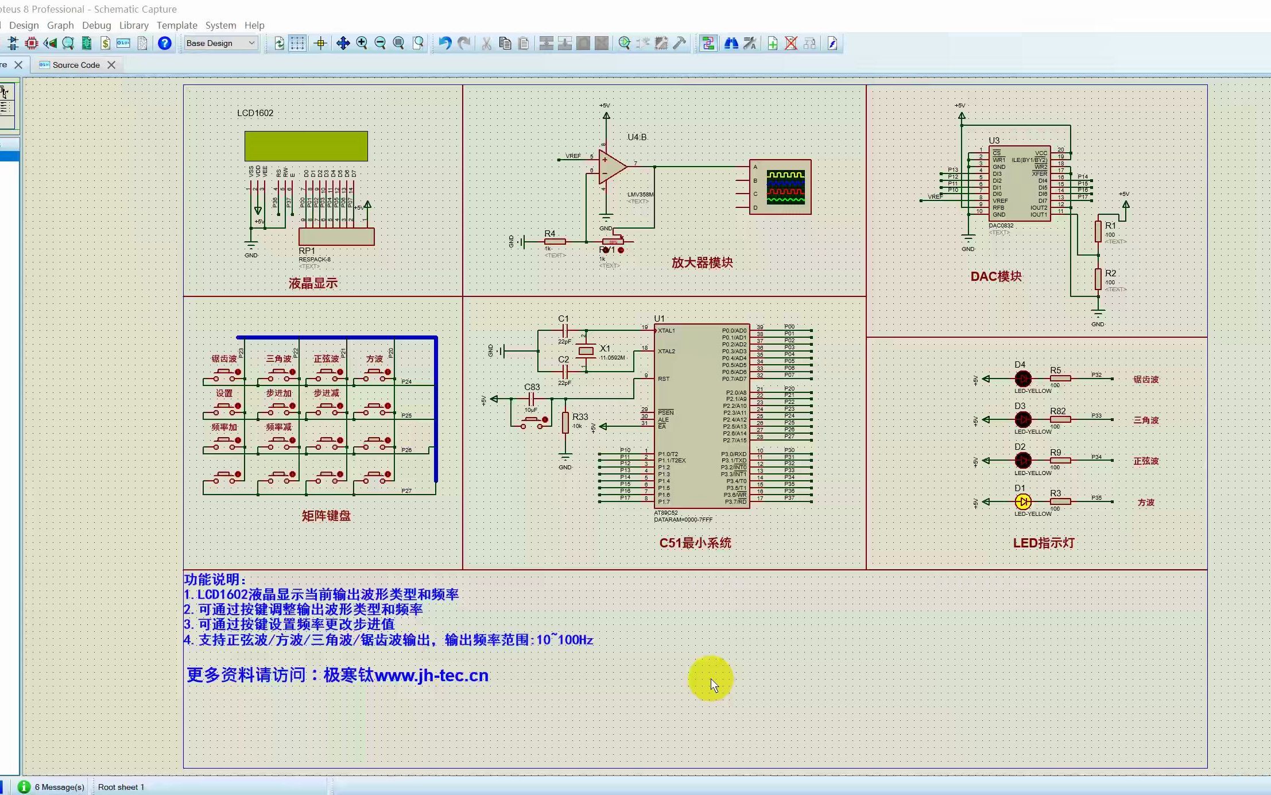Toggle the false origin crosshair button
This screenshot has height=795, width=1271.
320,43
